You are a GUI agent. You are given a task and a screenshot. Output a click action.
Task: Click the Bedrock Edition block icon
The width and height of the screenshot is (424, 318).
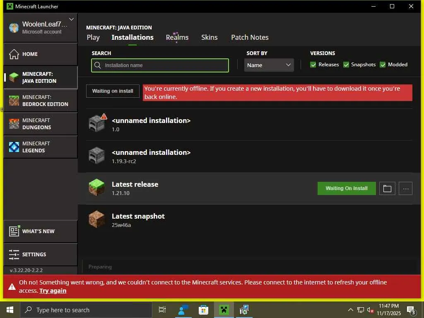click(x=14, y=101)
